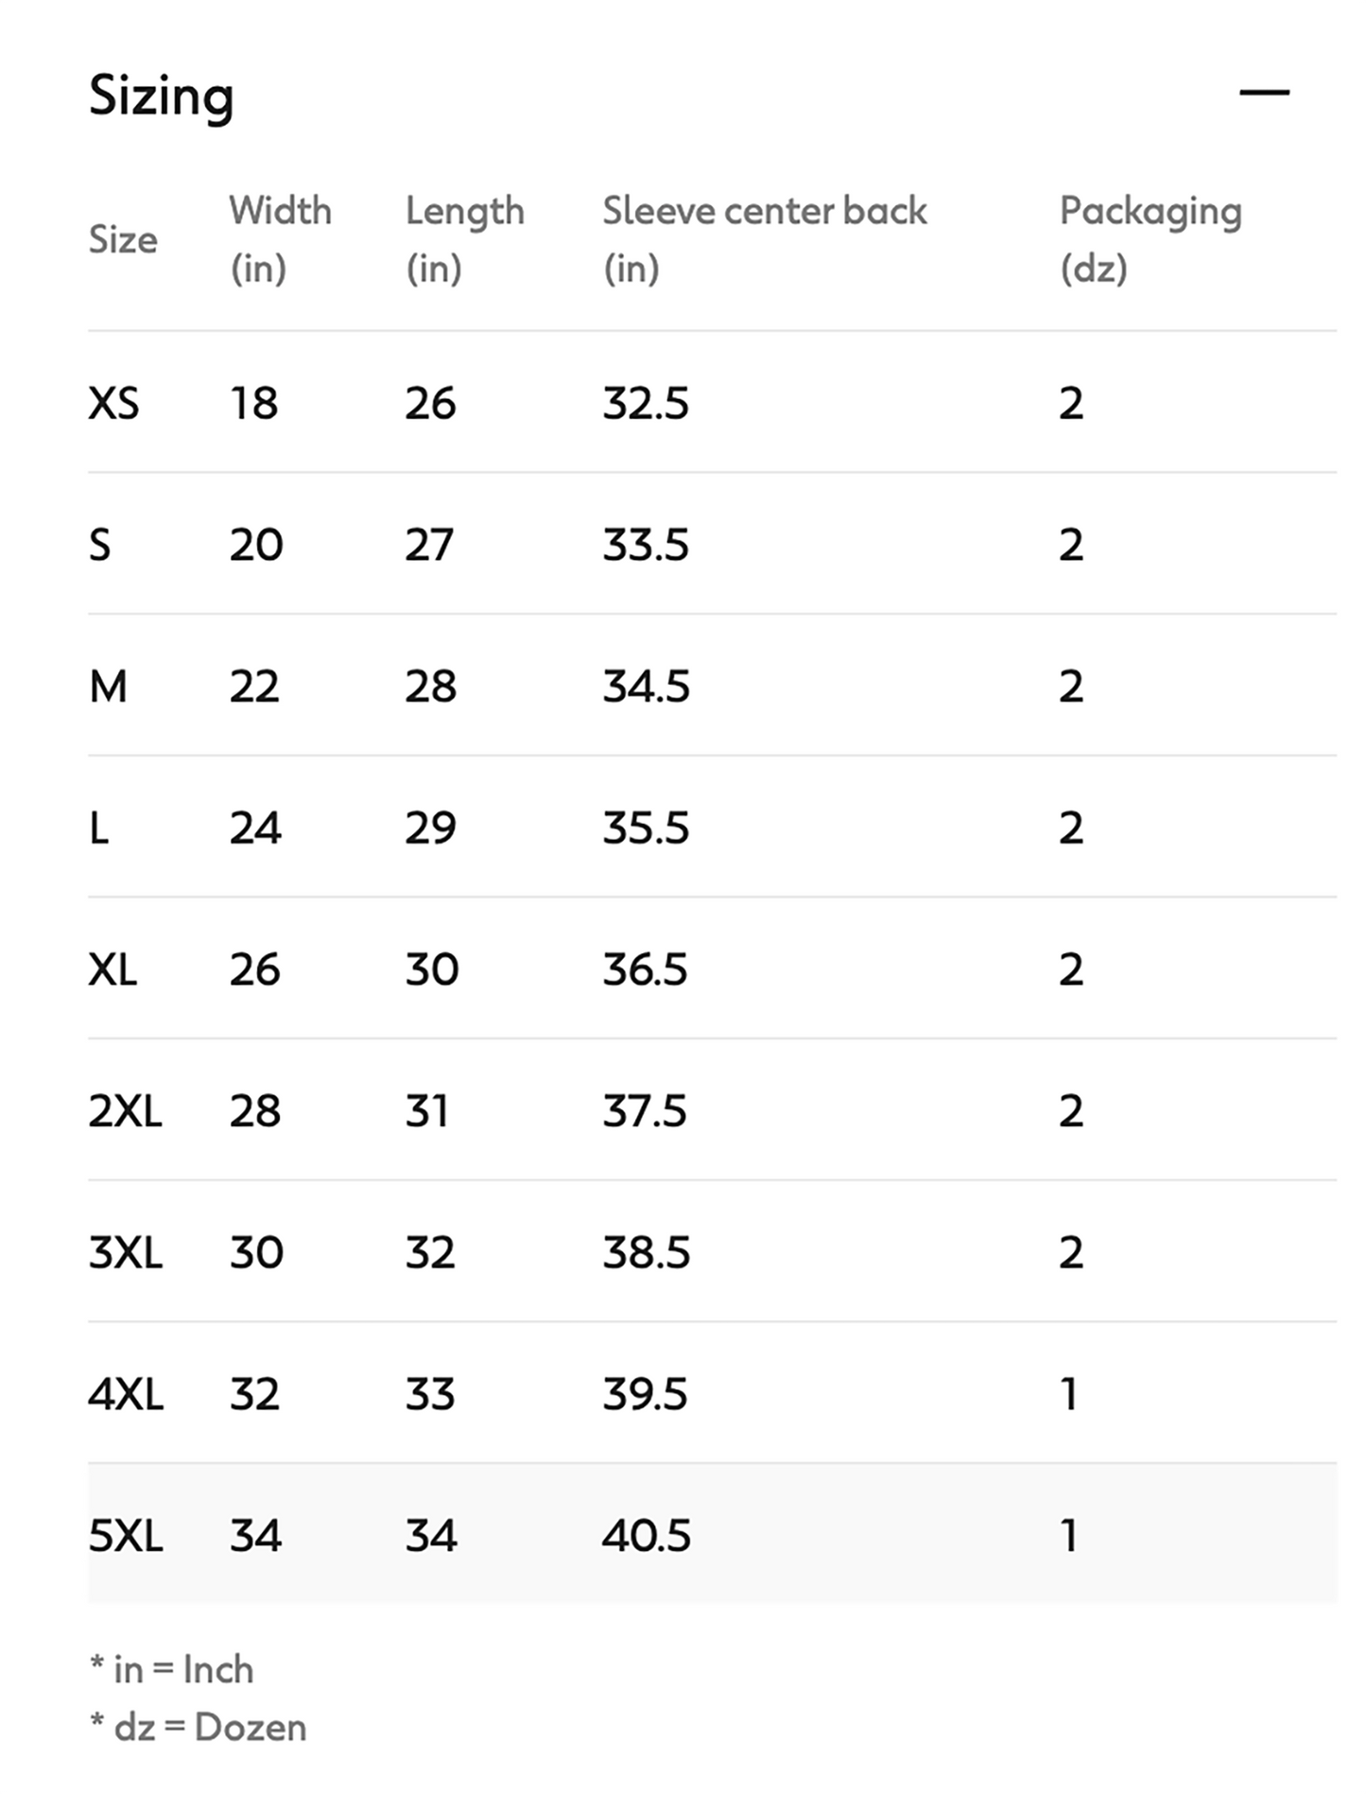Click the Length (in) column header
The height and width of the screenshot is (1794, 1366).
(x=464, y=238)
